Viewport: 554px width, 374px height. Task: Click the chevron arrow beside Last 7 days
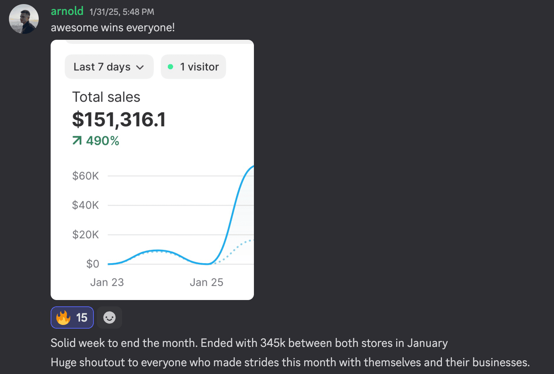coord(140,67)
